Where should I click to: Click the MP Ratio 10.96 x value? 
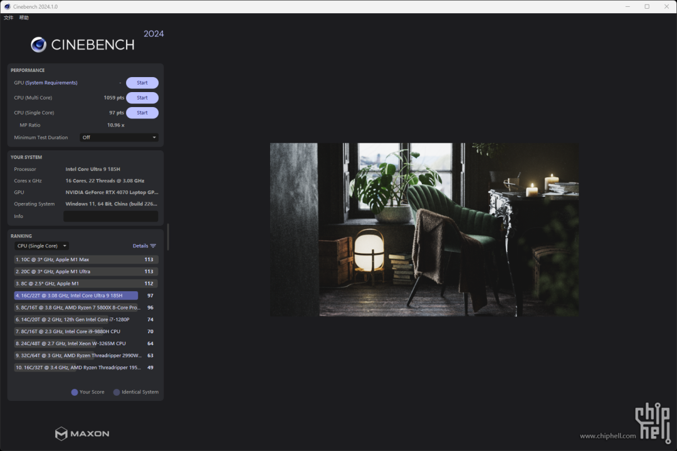coord(116,125)
